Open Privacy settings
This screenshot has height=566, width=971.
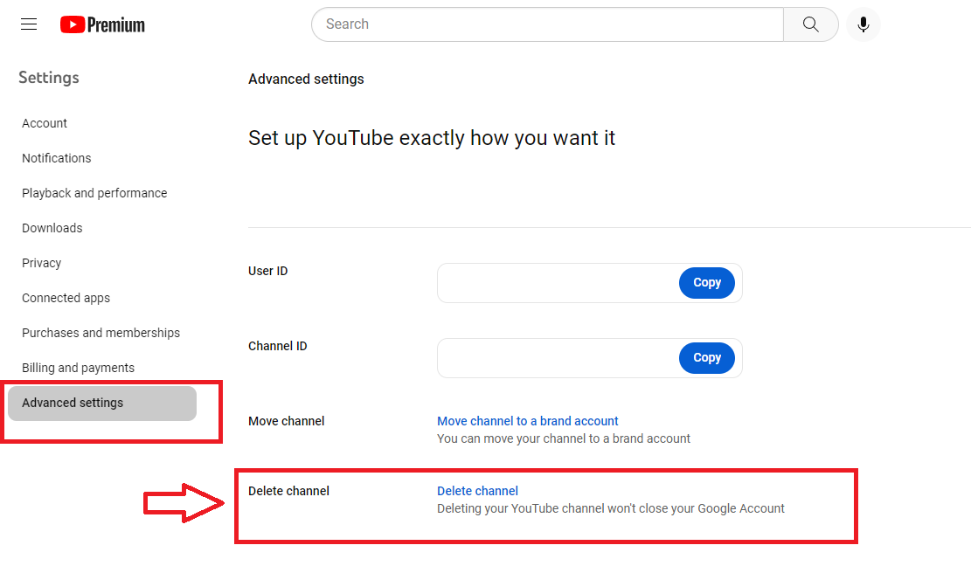click(41, 262)
